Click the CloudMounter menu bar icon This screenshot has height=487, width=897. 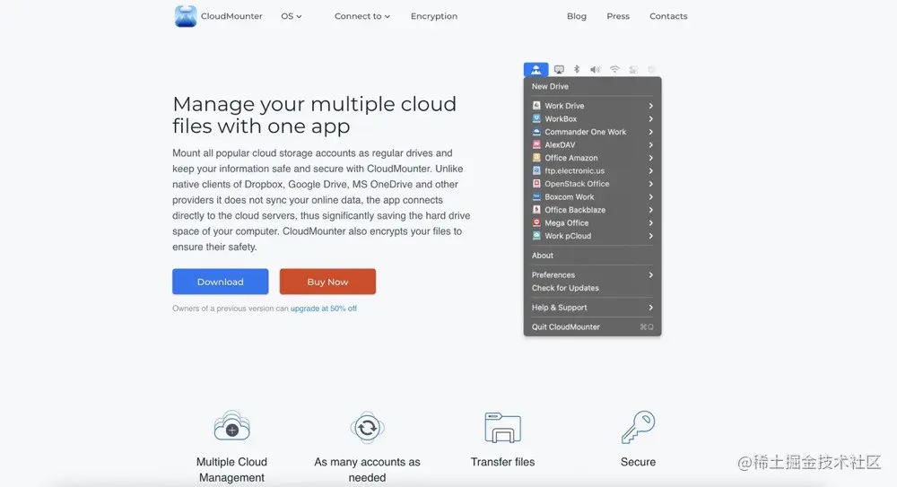[536, 69]
